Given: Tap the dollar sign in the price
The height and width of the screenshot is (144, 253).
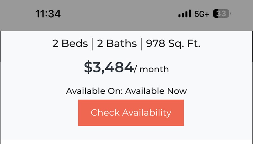Looking at the screenshot, I should coord(88,67).
